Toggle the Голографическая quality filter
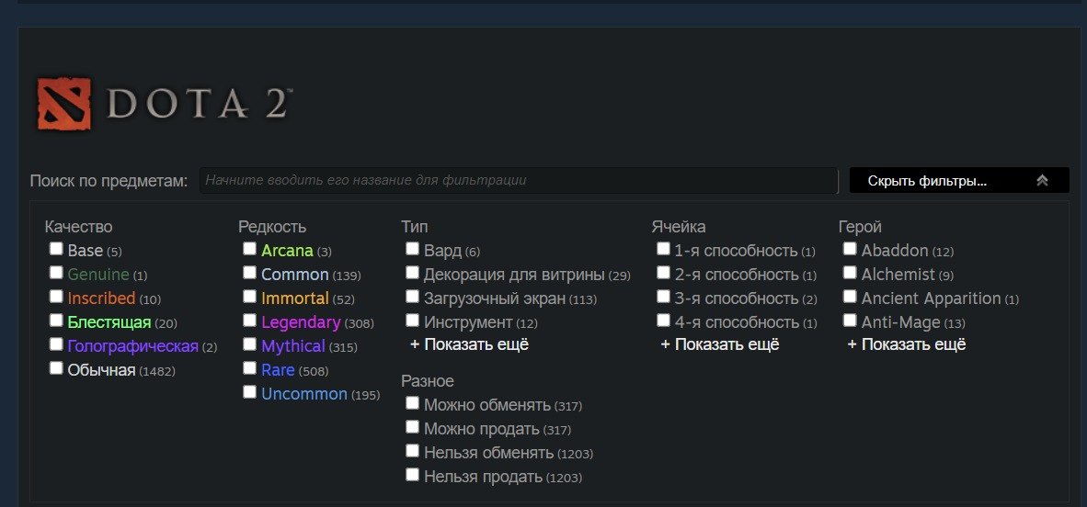Image resolution: width=1087 pixels, height=507 pixels. click(56, 344)
